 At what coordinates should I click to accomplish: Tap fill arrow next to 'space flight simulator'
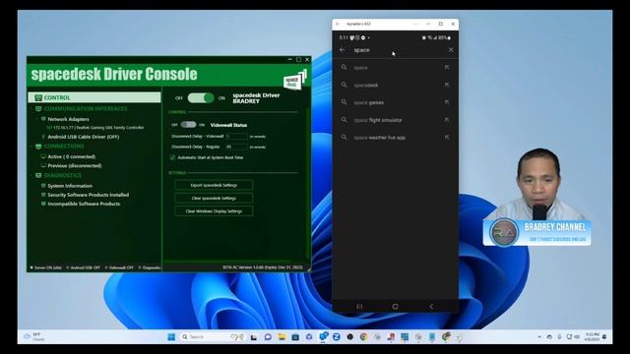(447, 120)
